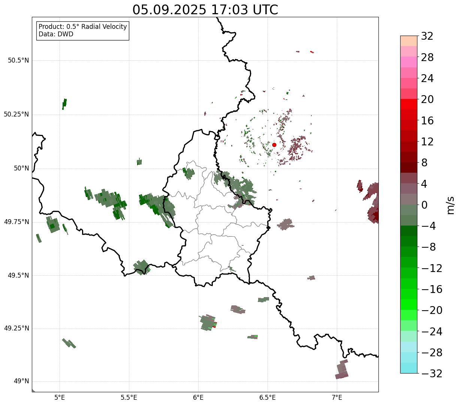Select the 8 tick label on the colorbar
Screen dimensions: 459x405
tap(424, 163)
